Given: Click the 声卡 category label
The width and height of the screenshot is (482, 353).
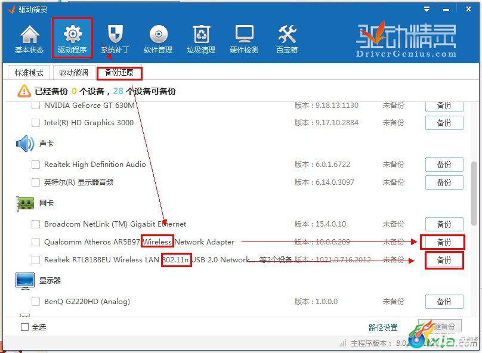Looking at the screenshot, I should (x=47, y=144).
